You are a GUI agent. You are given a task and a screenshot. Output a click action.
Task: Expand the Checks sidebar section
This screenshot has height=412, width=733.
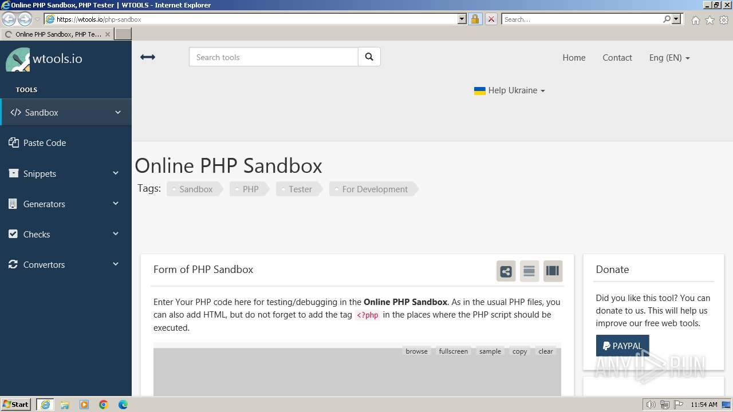click(116, 233)
